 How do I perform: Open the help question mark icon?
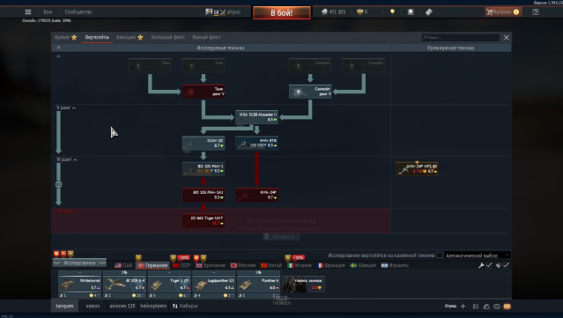click(x=536, y=11)
